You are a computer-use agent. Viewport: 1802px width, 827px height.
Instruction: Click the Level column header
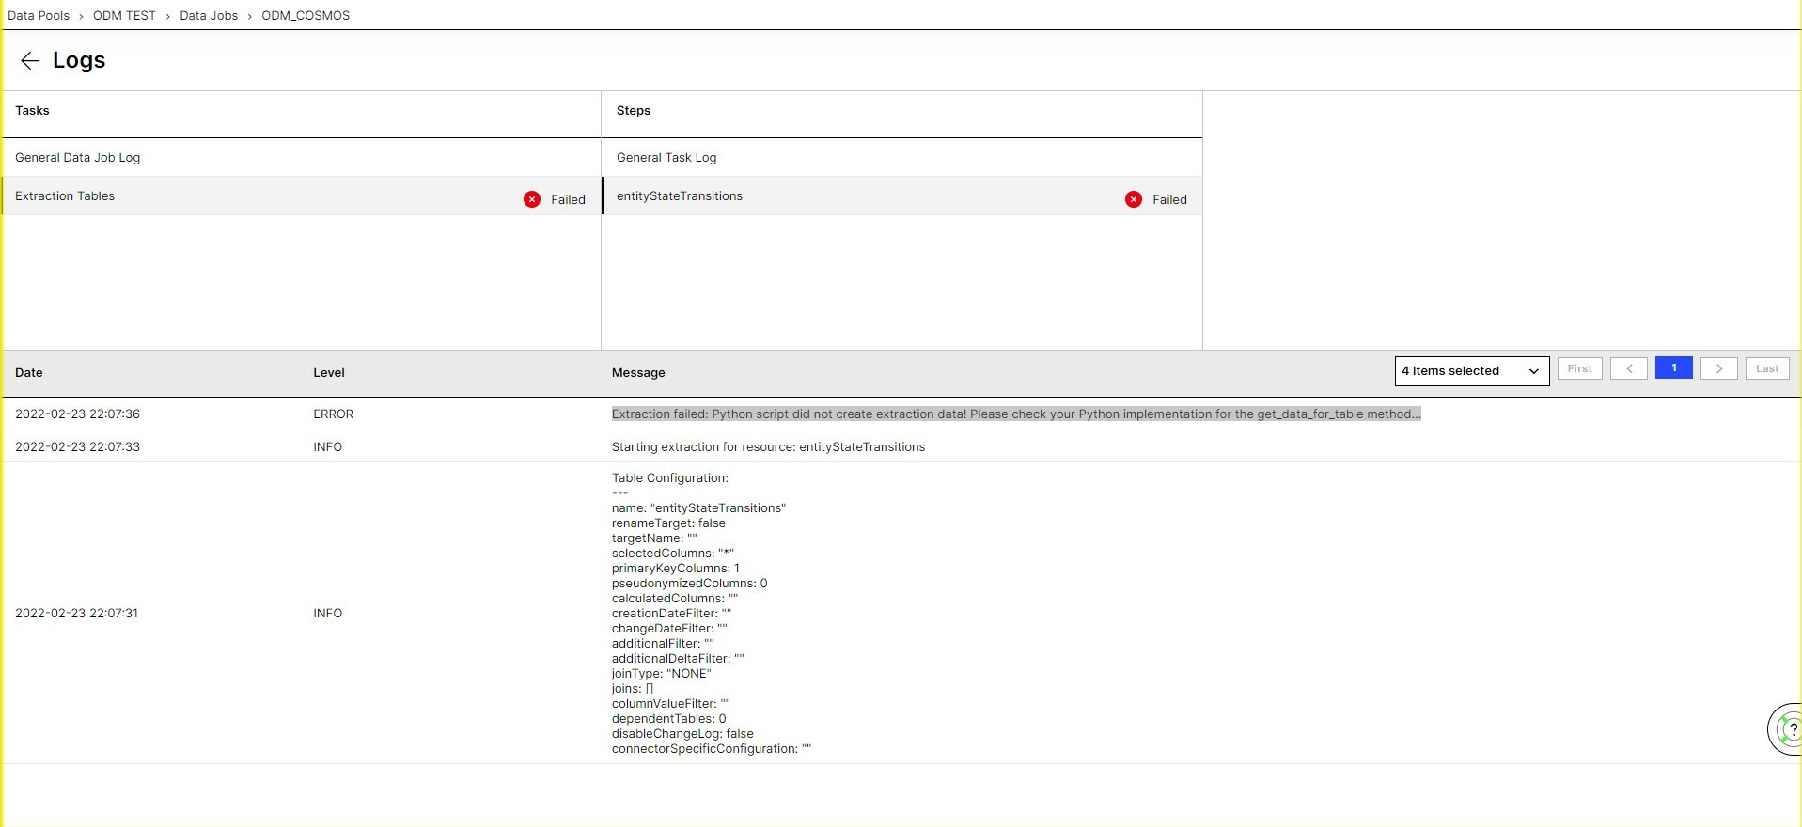pos(329,372)
